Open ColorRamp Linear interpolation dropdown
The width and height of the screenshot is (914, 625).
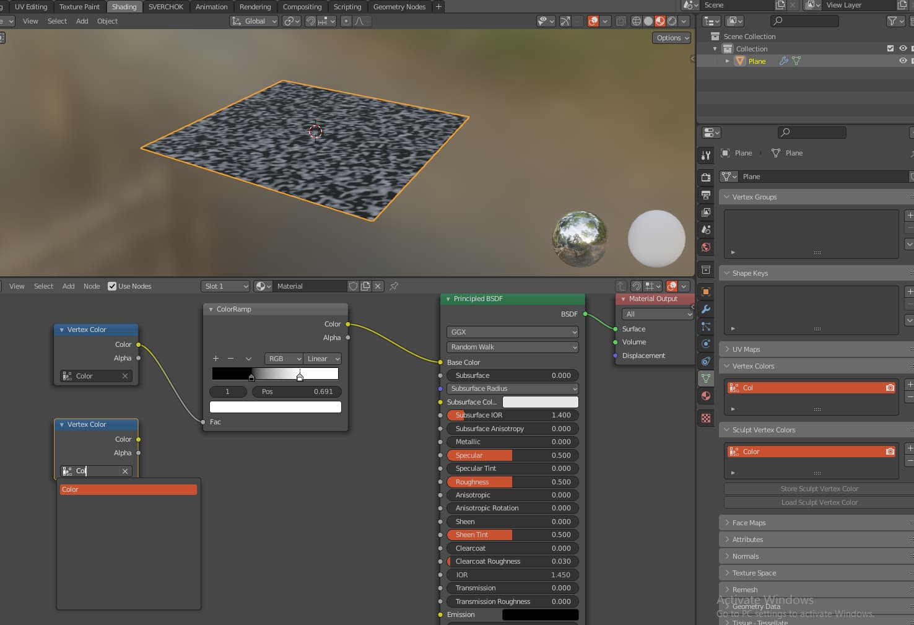click(322, 359)
